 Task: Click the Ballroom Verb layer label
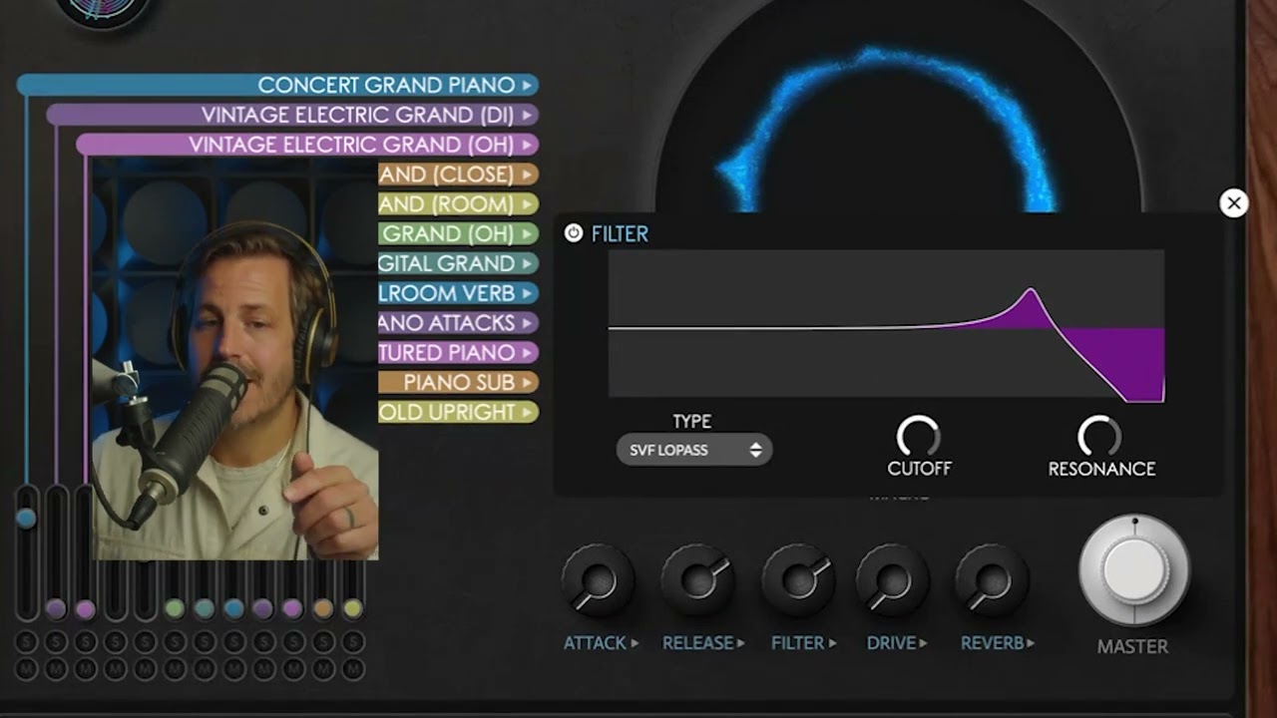(447, 293)
